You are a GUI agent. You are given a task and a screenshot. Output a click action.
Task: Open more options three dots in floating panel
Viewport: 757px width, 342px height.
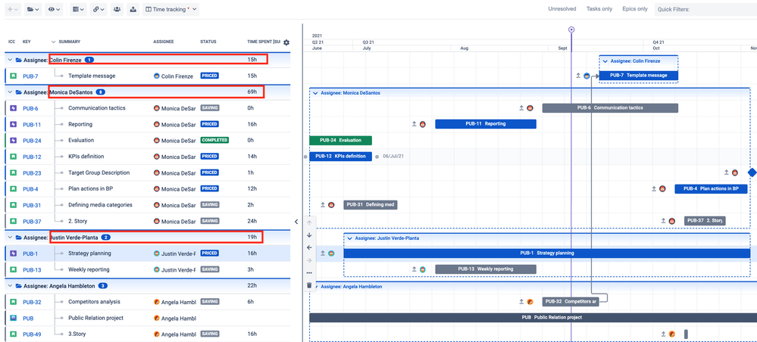coord(309,272)
